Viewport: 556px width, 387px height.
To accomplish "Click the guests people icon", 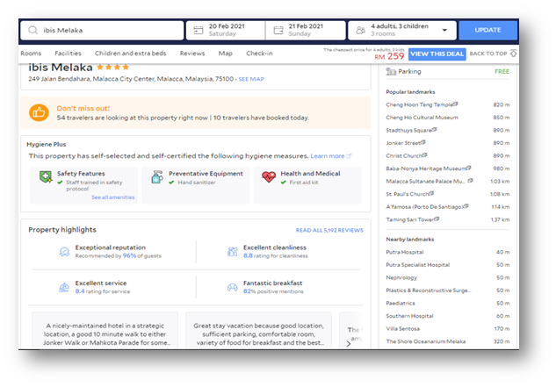I will pos(361,30).
